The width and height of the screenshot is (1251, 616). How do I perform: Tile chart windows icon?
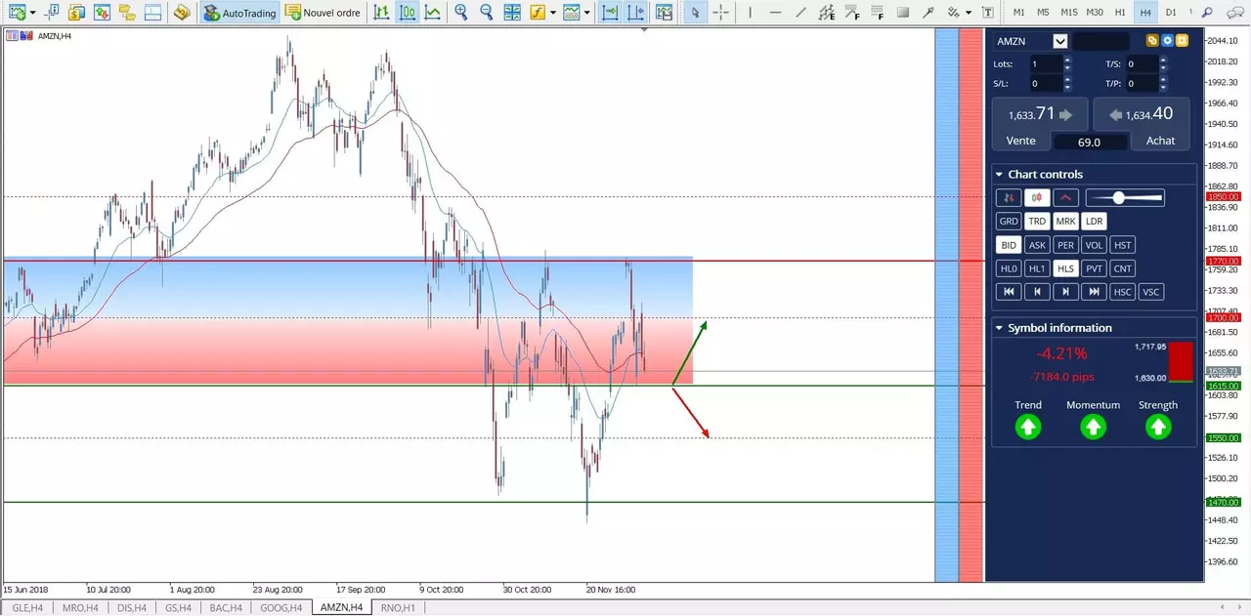512,13
